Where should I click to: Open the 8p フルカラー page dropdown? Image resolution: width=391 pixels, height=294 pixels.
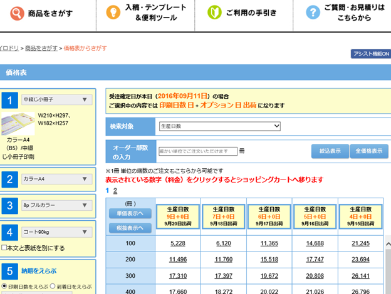[x=56, y=206]
